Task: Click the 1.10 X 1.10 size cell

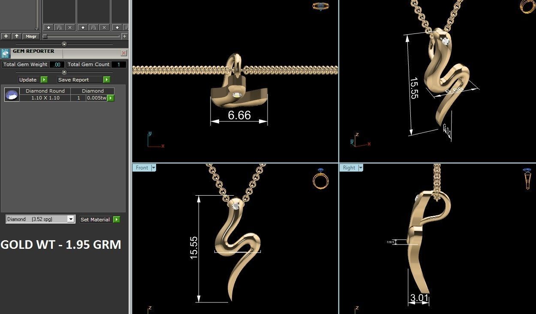Action: tap(45, 98)
